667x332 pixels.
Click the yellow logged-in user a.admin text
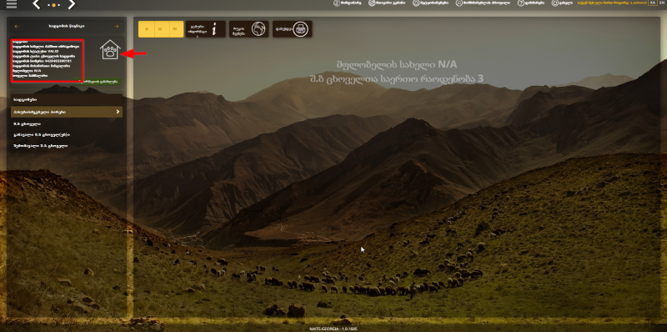point(612,3)
